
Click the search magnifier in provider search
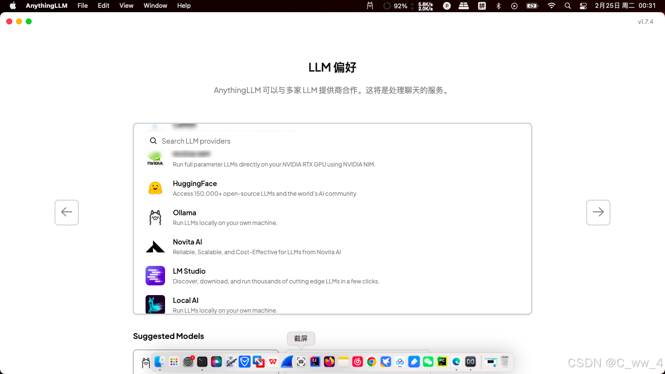153,141
